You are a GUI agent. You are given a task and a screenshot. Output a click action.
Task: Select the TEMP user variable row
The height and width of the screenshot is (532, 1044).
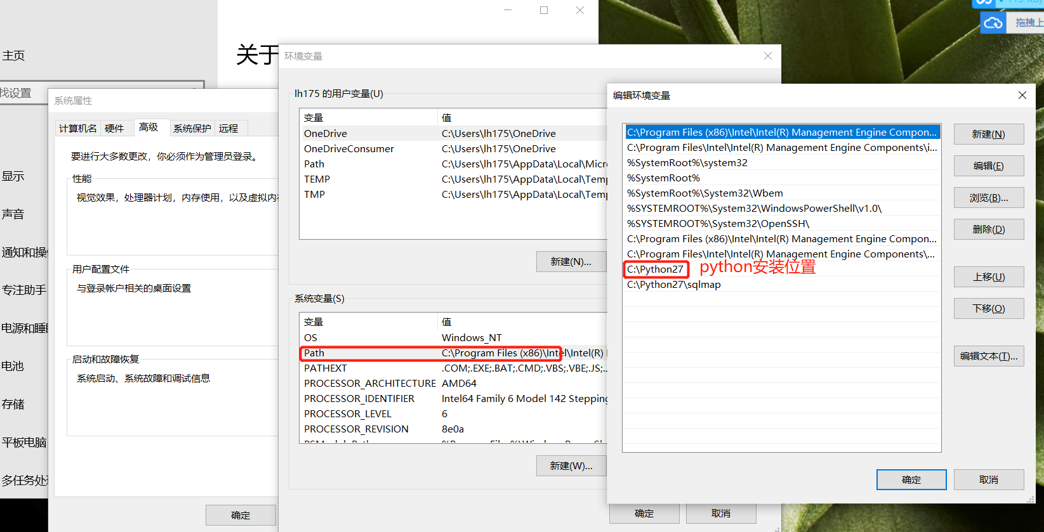(454, 179)
